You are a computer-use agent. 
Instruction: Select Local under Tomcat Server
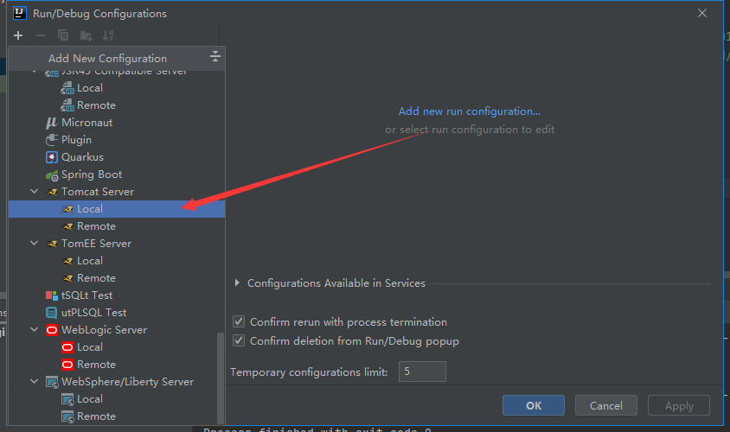click(117, 209)
